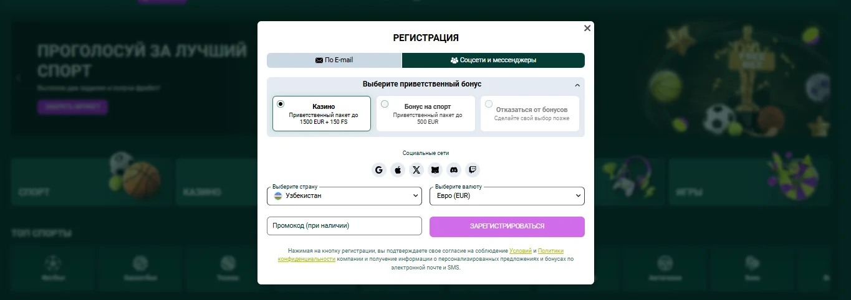The image size is (851, 300).
Task: Register via X (Twitter) icon
Action: pyautogui.click(x=416, y=170)
